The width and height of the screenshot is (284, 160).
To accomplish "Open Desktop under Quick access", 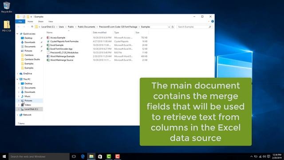I will [28, 38].
